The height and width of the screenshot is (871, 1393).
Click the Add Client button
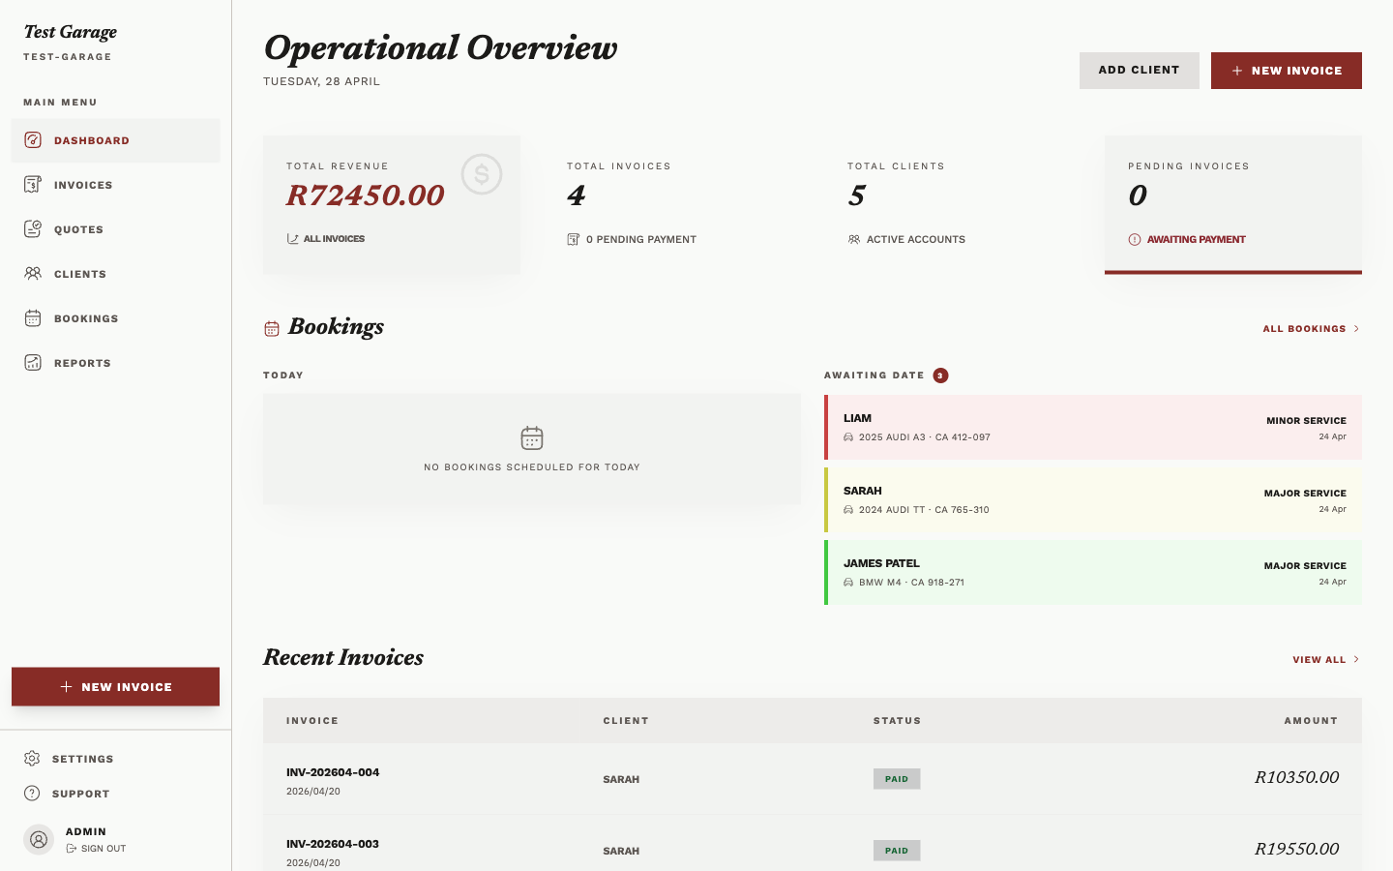pos(1140,71)
